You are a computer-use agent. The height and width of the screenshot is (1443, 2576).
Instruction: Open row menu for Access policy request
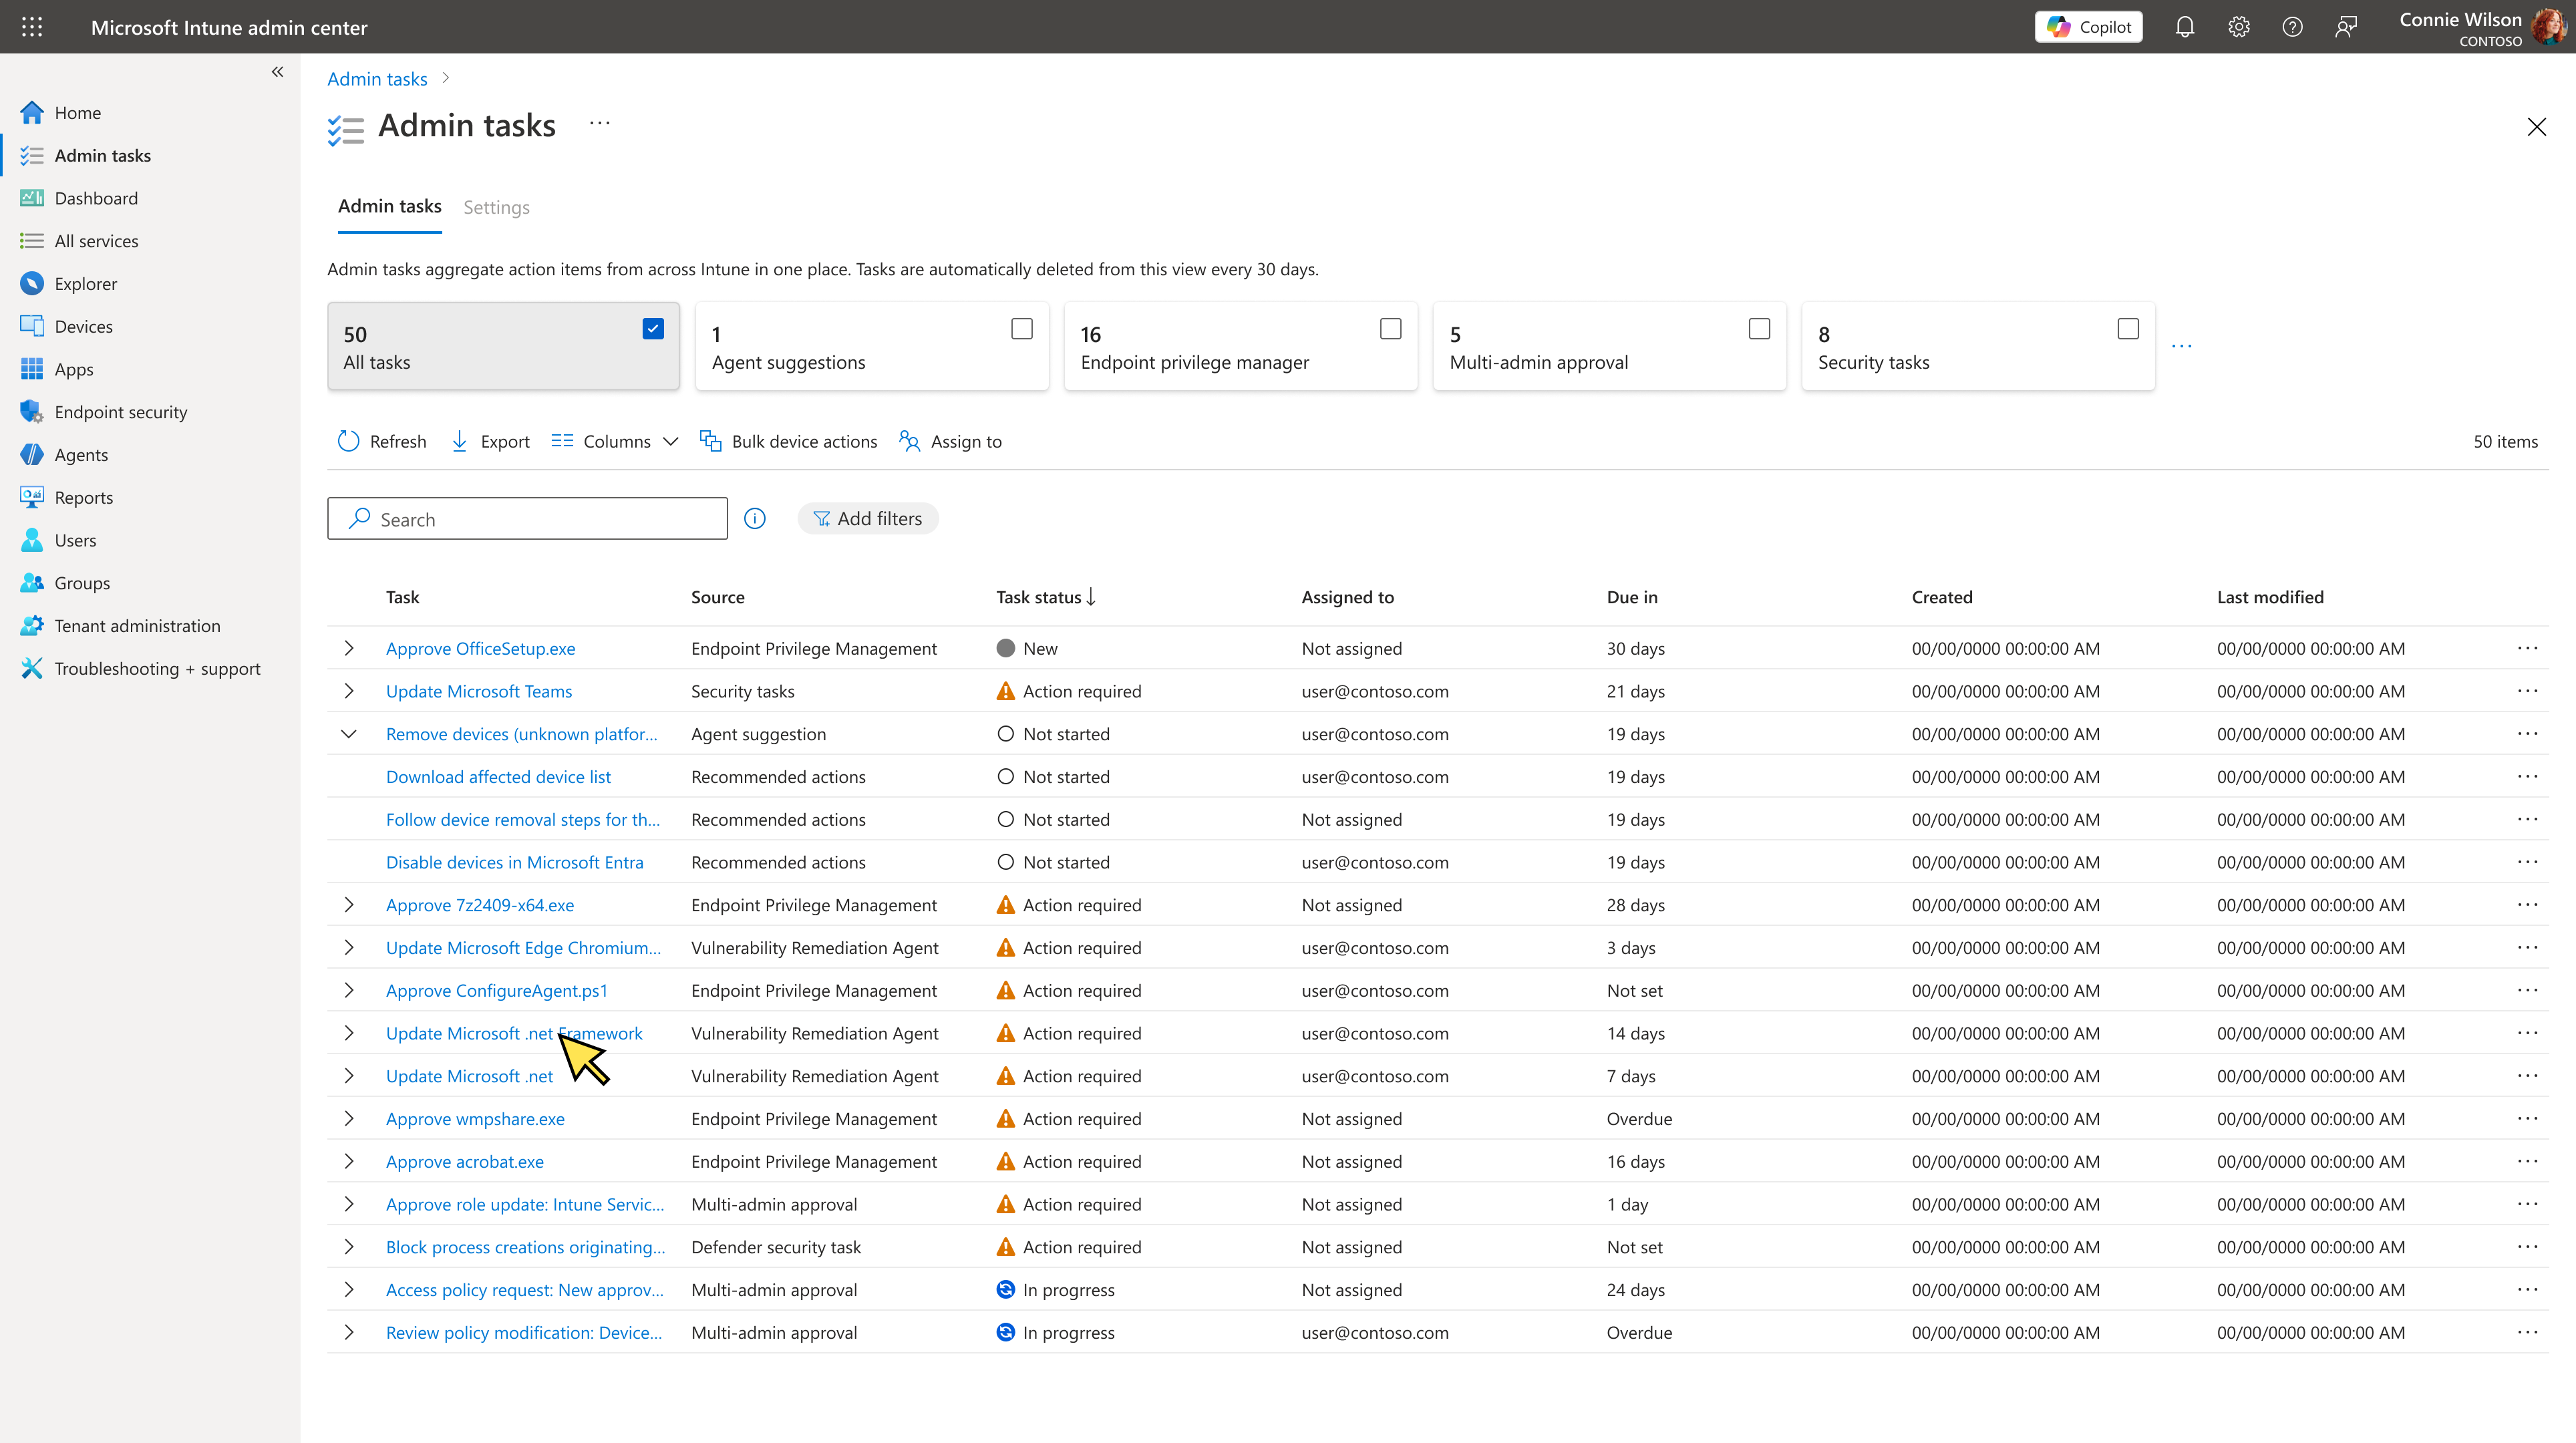(x=2527, y=1290)
